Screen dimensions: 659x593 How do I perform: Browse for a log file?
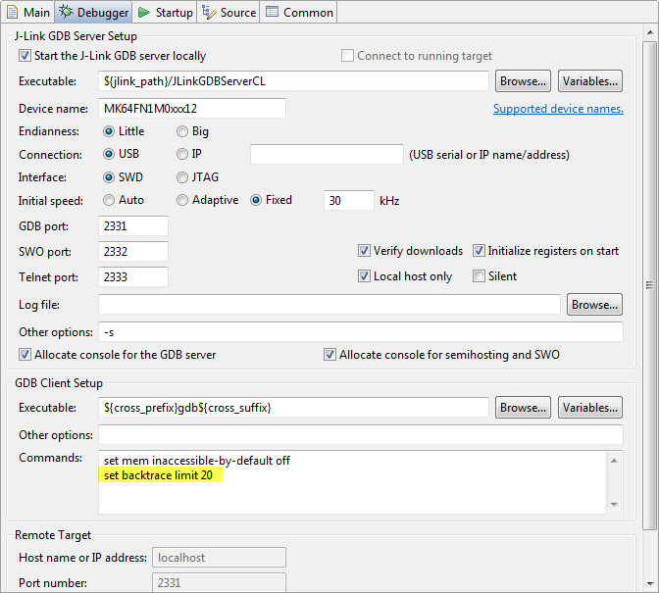point(594,305)
